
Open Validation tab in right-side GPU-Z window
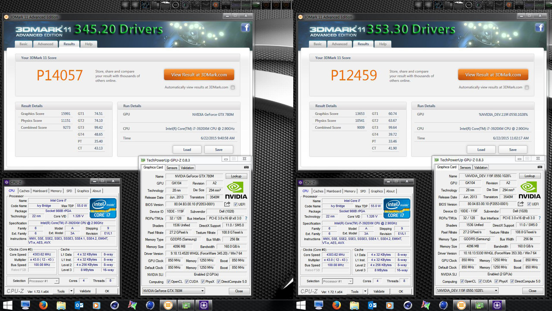coord(481,167)
